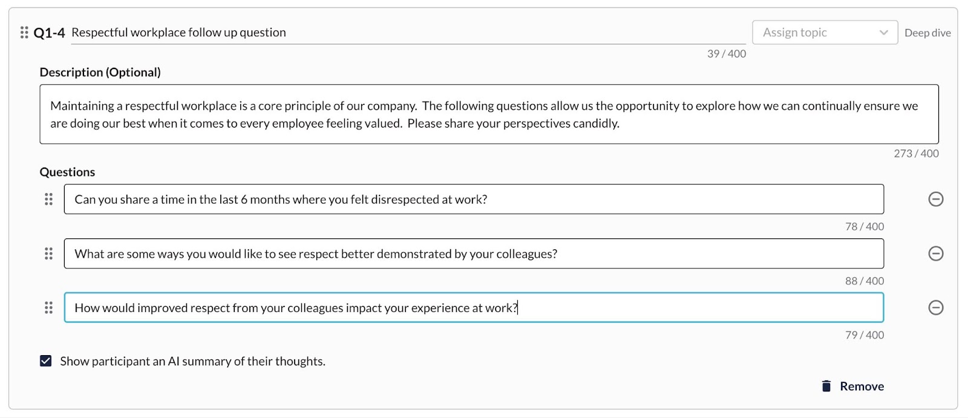Focus the 'respect better demonstrated' question field
This screenshot has width=968, height=418.
474,253
